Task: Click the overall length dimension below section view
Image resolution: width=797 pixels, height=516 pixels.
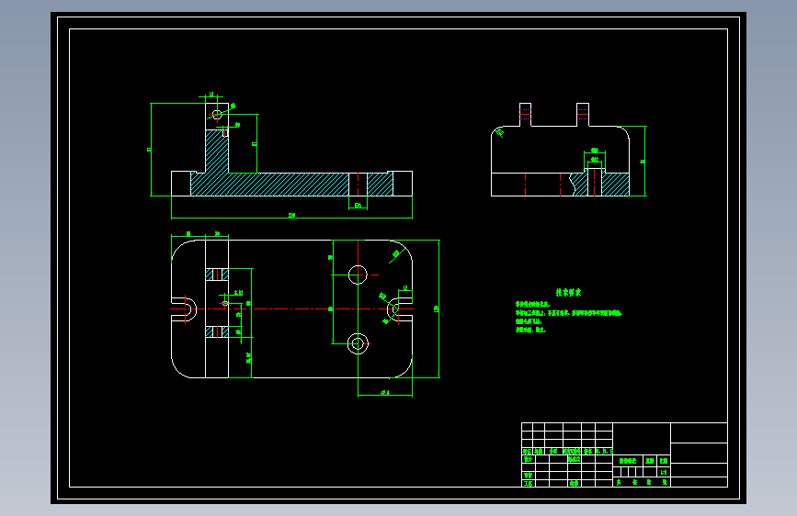Action: [291, 217]
